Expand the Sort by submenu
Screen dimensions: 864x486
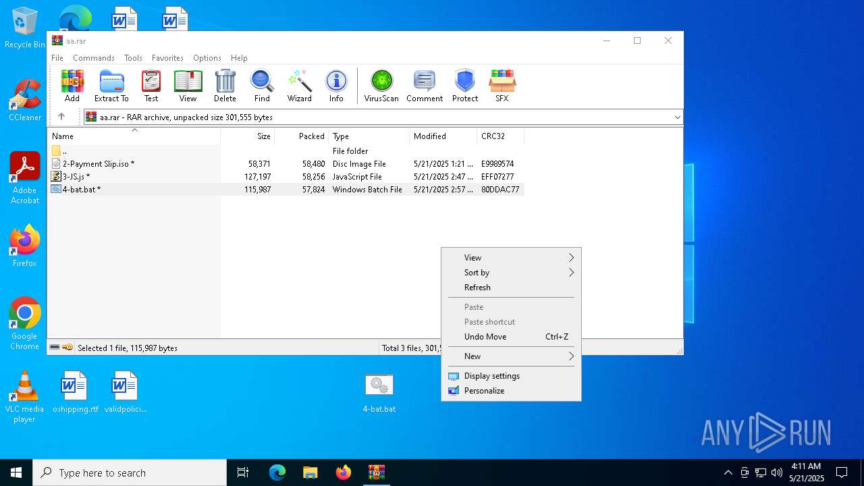[x=511, y=273]
